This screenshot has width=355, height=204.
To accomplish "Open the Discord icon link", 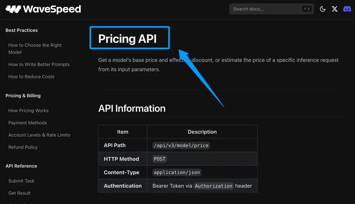I will (x=347, y=9).
